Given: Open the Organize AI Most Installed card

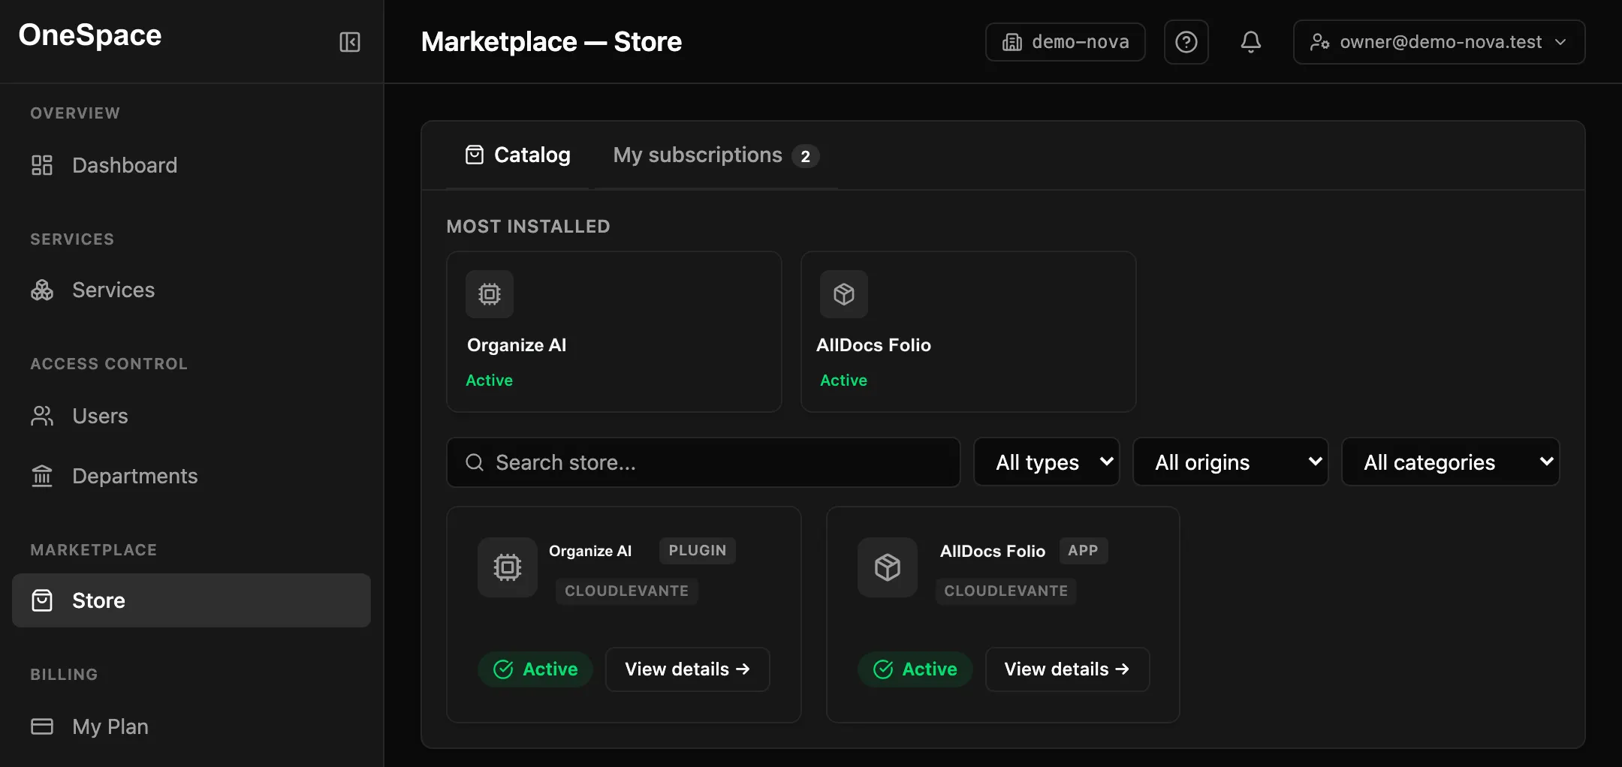Looking at the screenshot, I should pyautogui.click(x=614, y=332).
